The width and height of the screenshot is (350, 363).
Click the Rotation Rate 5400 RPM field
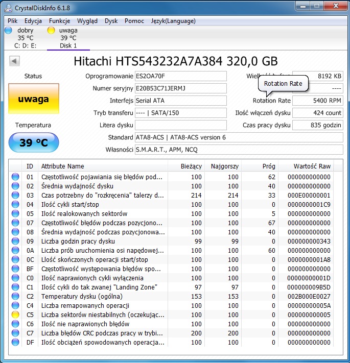pos(318,101)
